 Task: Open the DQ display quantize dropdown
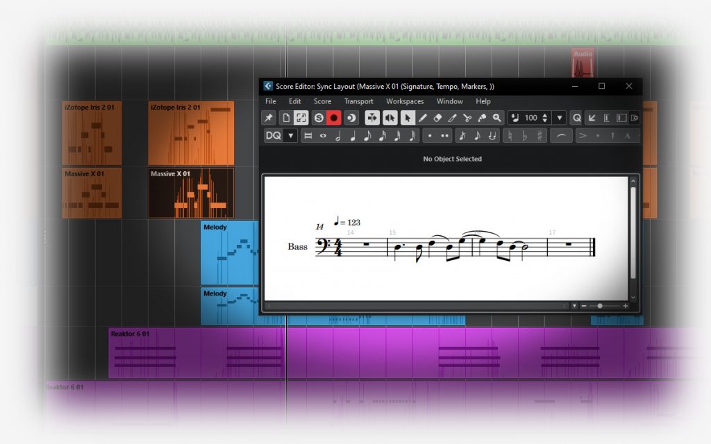[x=291, y=136]
